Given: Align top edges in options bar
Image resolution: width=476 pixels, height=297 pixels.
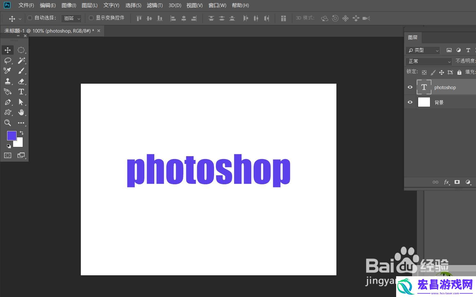Looking at the screenshot, I should 139,19.
